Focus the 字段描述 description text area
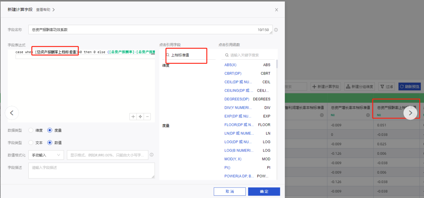The image size is (424, 198). (x=91, y=171)
